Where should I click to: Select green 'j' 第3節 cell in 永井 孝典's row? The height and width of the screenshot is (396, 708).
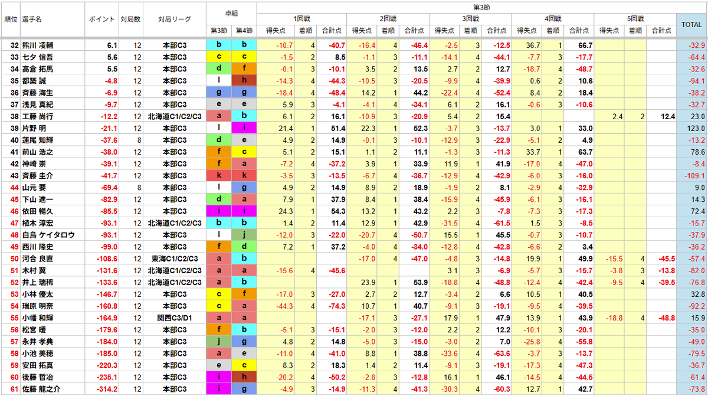[x=219, y=341]
